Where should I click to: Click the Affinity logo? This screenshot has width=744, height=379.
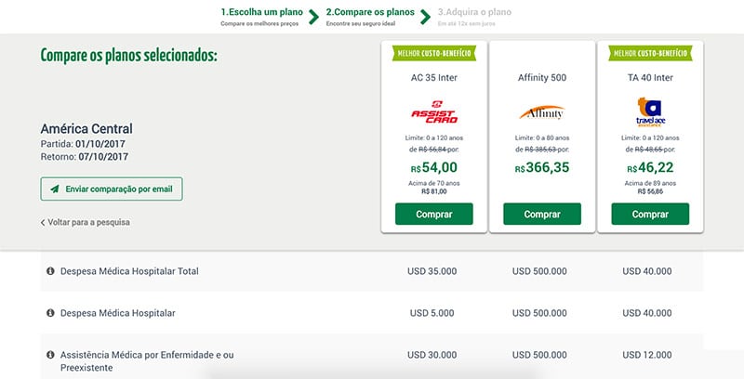click(x=542, y=112)
